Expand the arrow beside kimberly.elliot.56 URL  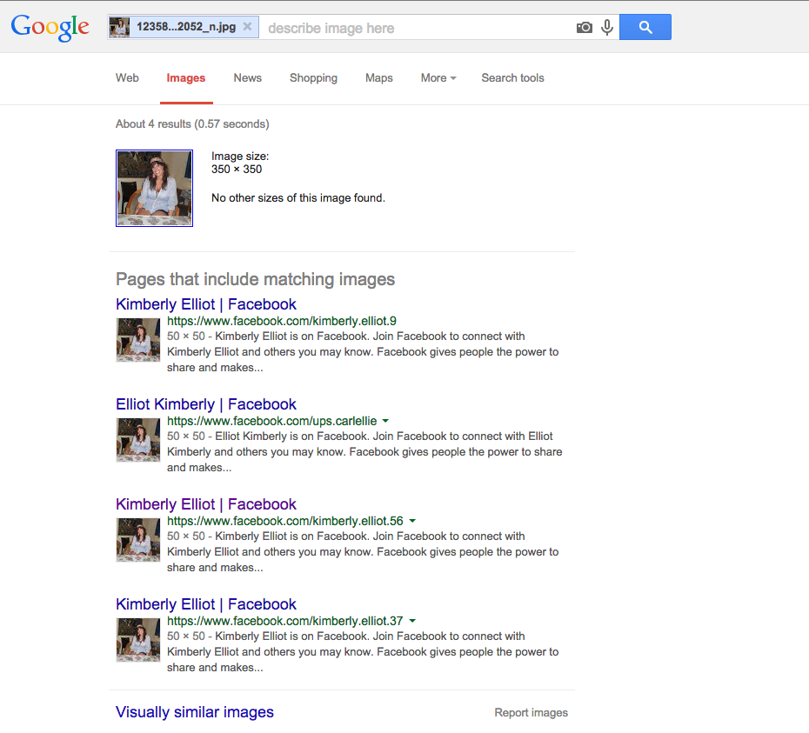point(412,521)
